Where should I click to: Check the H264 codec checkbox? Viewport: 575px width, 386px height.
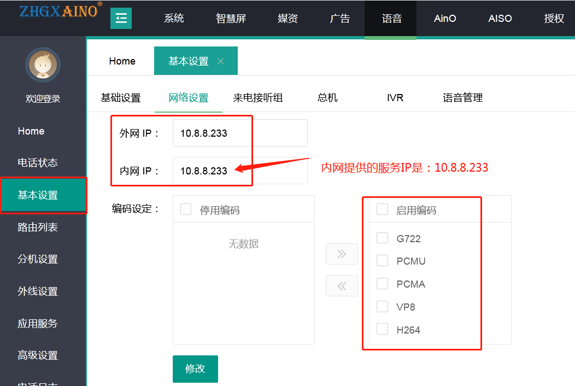[383, 329]
